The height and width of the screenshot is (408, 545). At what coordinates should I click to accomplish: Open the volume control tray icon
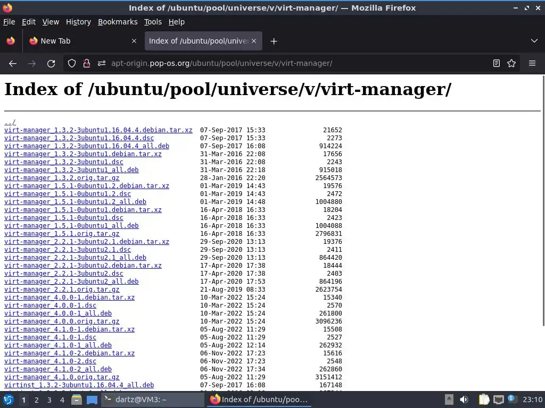click(x=464, y=400)
